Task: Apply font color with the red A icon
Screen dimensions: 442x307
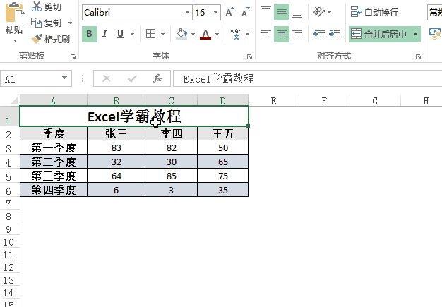Action: tap(205, 34)
